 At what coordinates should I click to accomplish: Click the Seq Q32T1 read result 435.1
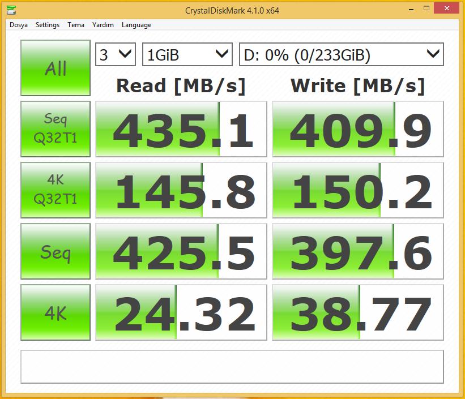181,129
